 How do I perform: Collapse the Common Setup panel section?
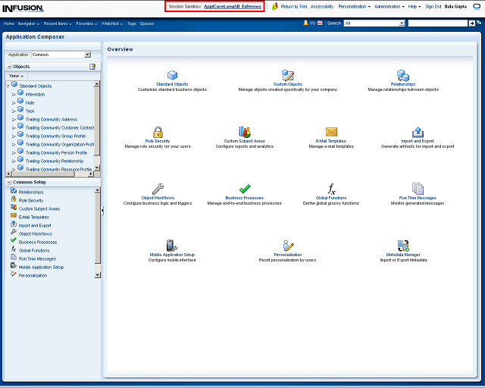pyautogui.click(x=8, y=182)
